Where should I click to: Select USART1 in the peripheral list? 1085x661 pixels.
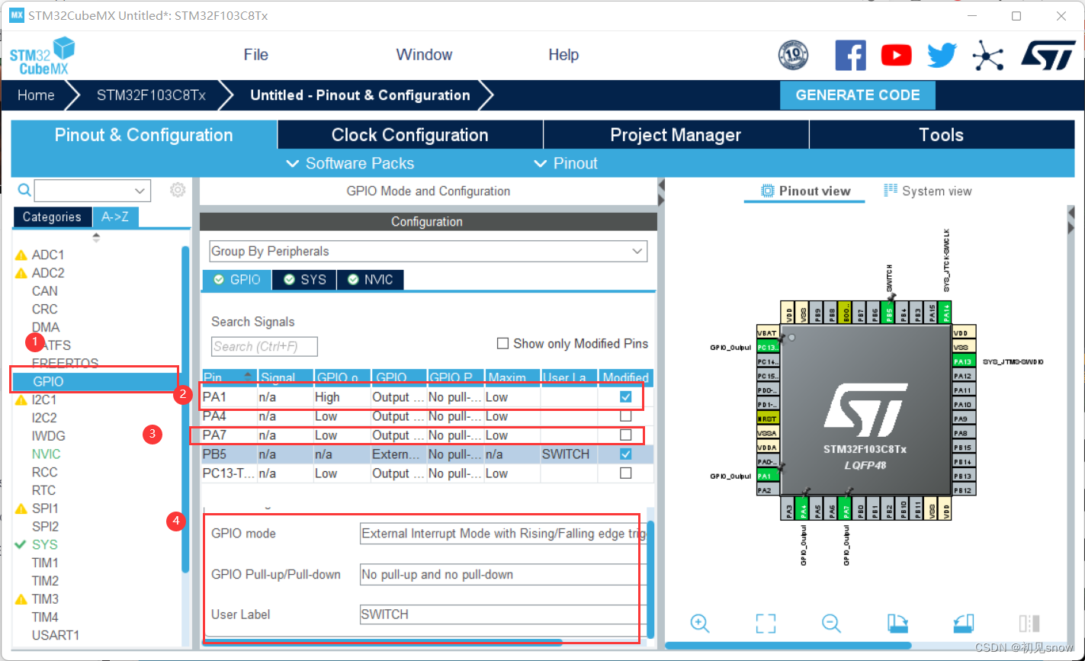tap(56, 635)
